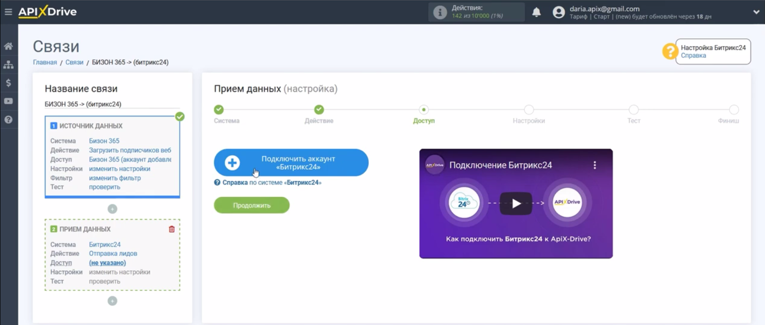The width and height of the screenshot is (765, 325).
Task: Edit the connection name field
Action: coord(112,104)
